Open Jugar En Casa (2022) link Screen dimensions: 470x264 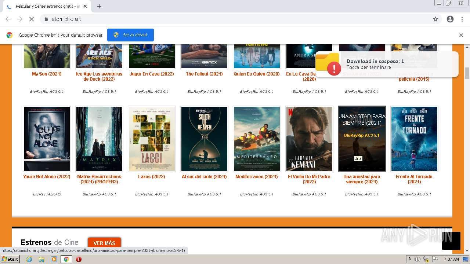[x=152, y=74]
